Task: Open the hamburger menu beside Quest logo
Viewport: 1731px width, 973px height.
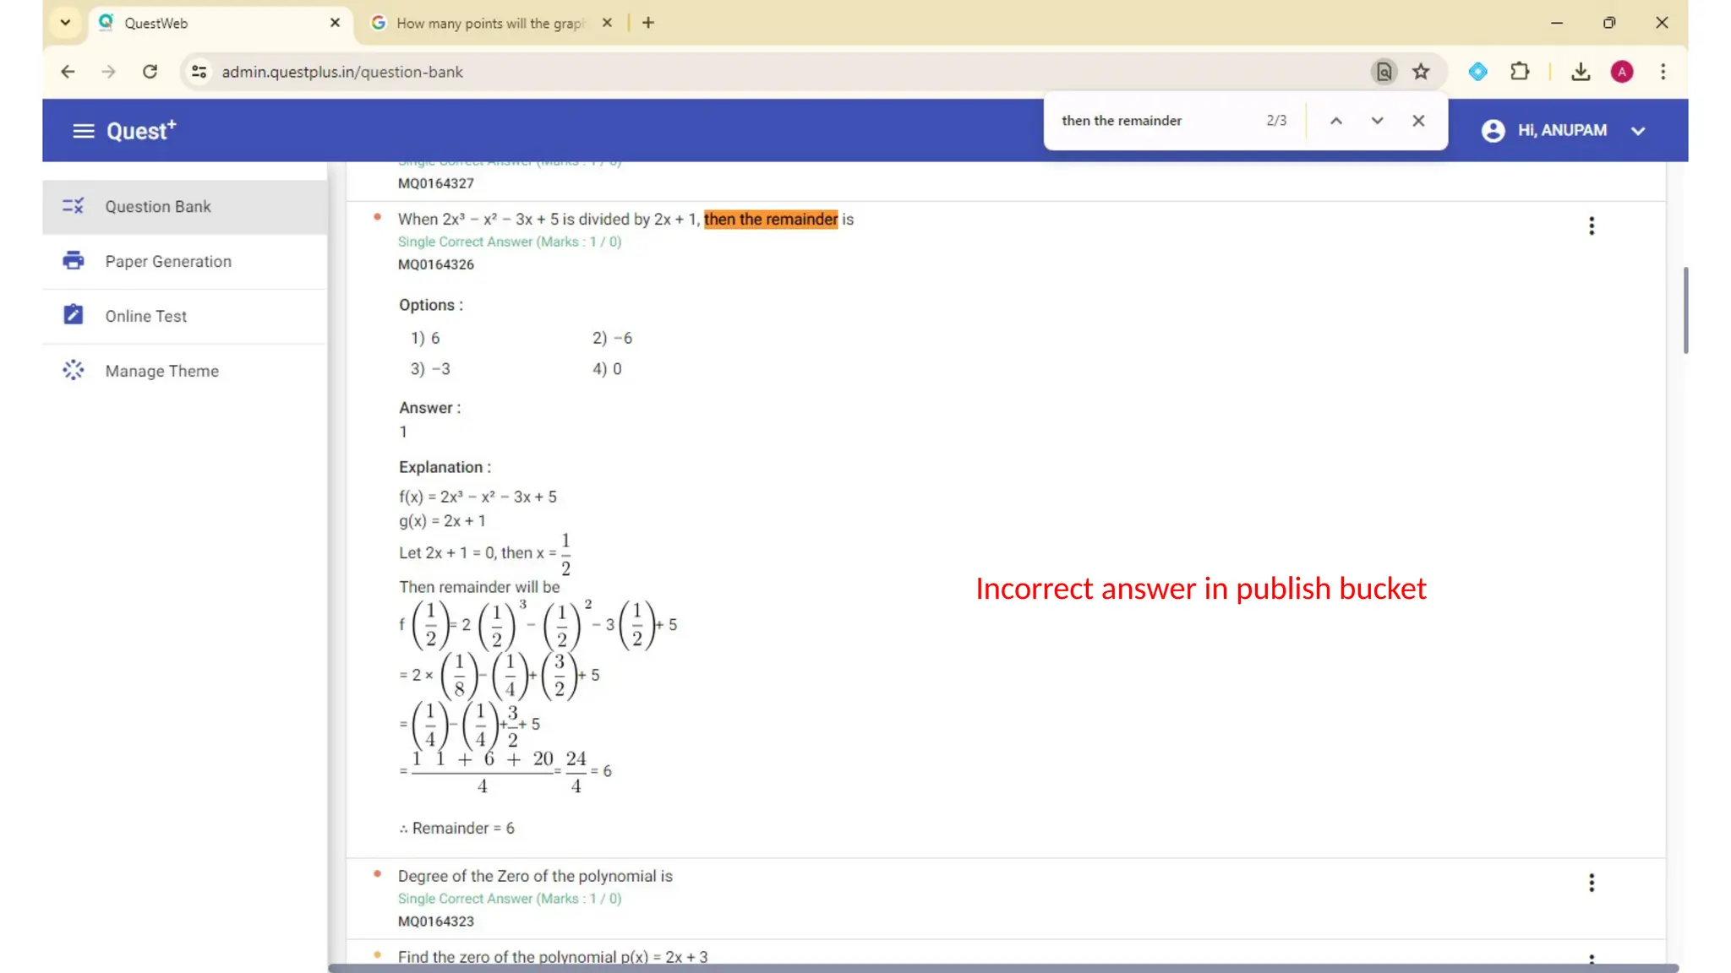Action: coord(83,131)
